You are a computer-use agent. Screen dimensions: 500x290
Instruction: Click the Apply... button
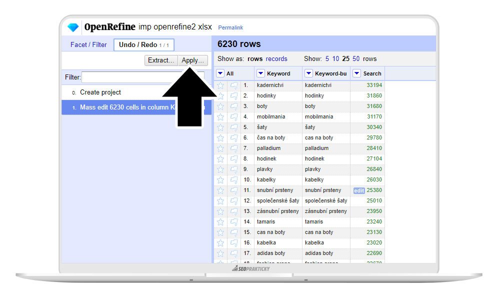click(x=192, y=60)
